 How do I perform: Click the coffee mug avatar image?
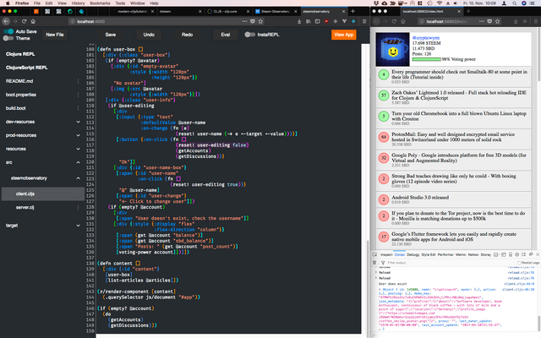point(392,49)
